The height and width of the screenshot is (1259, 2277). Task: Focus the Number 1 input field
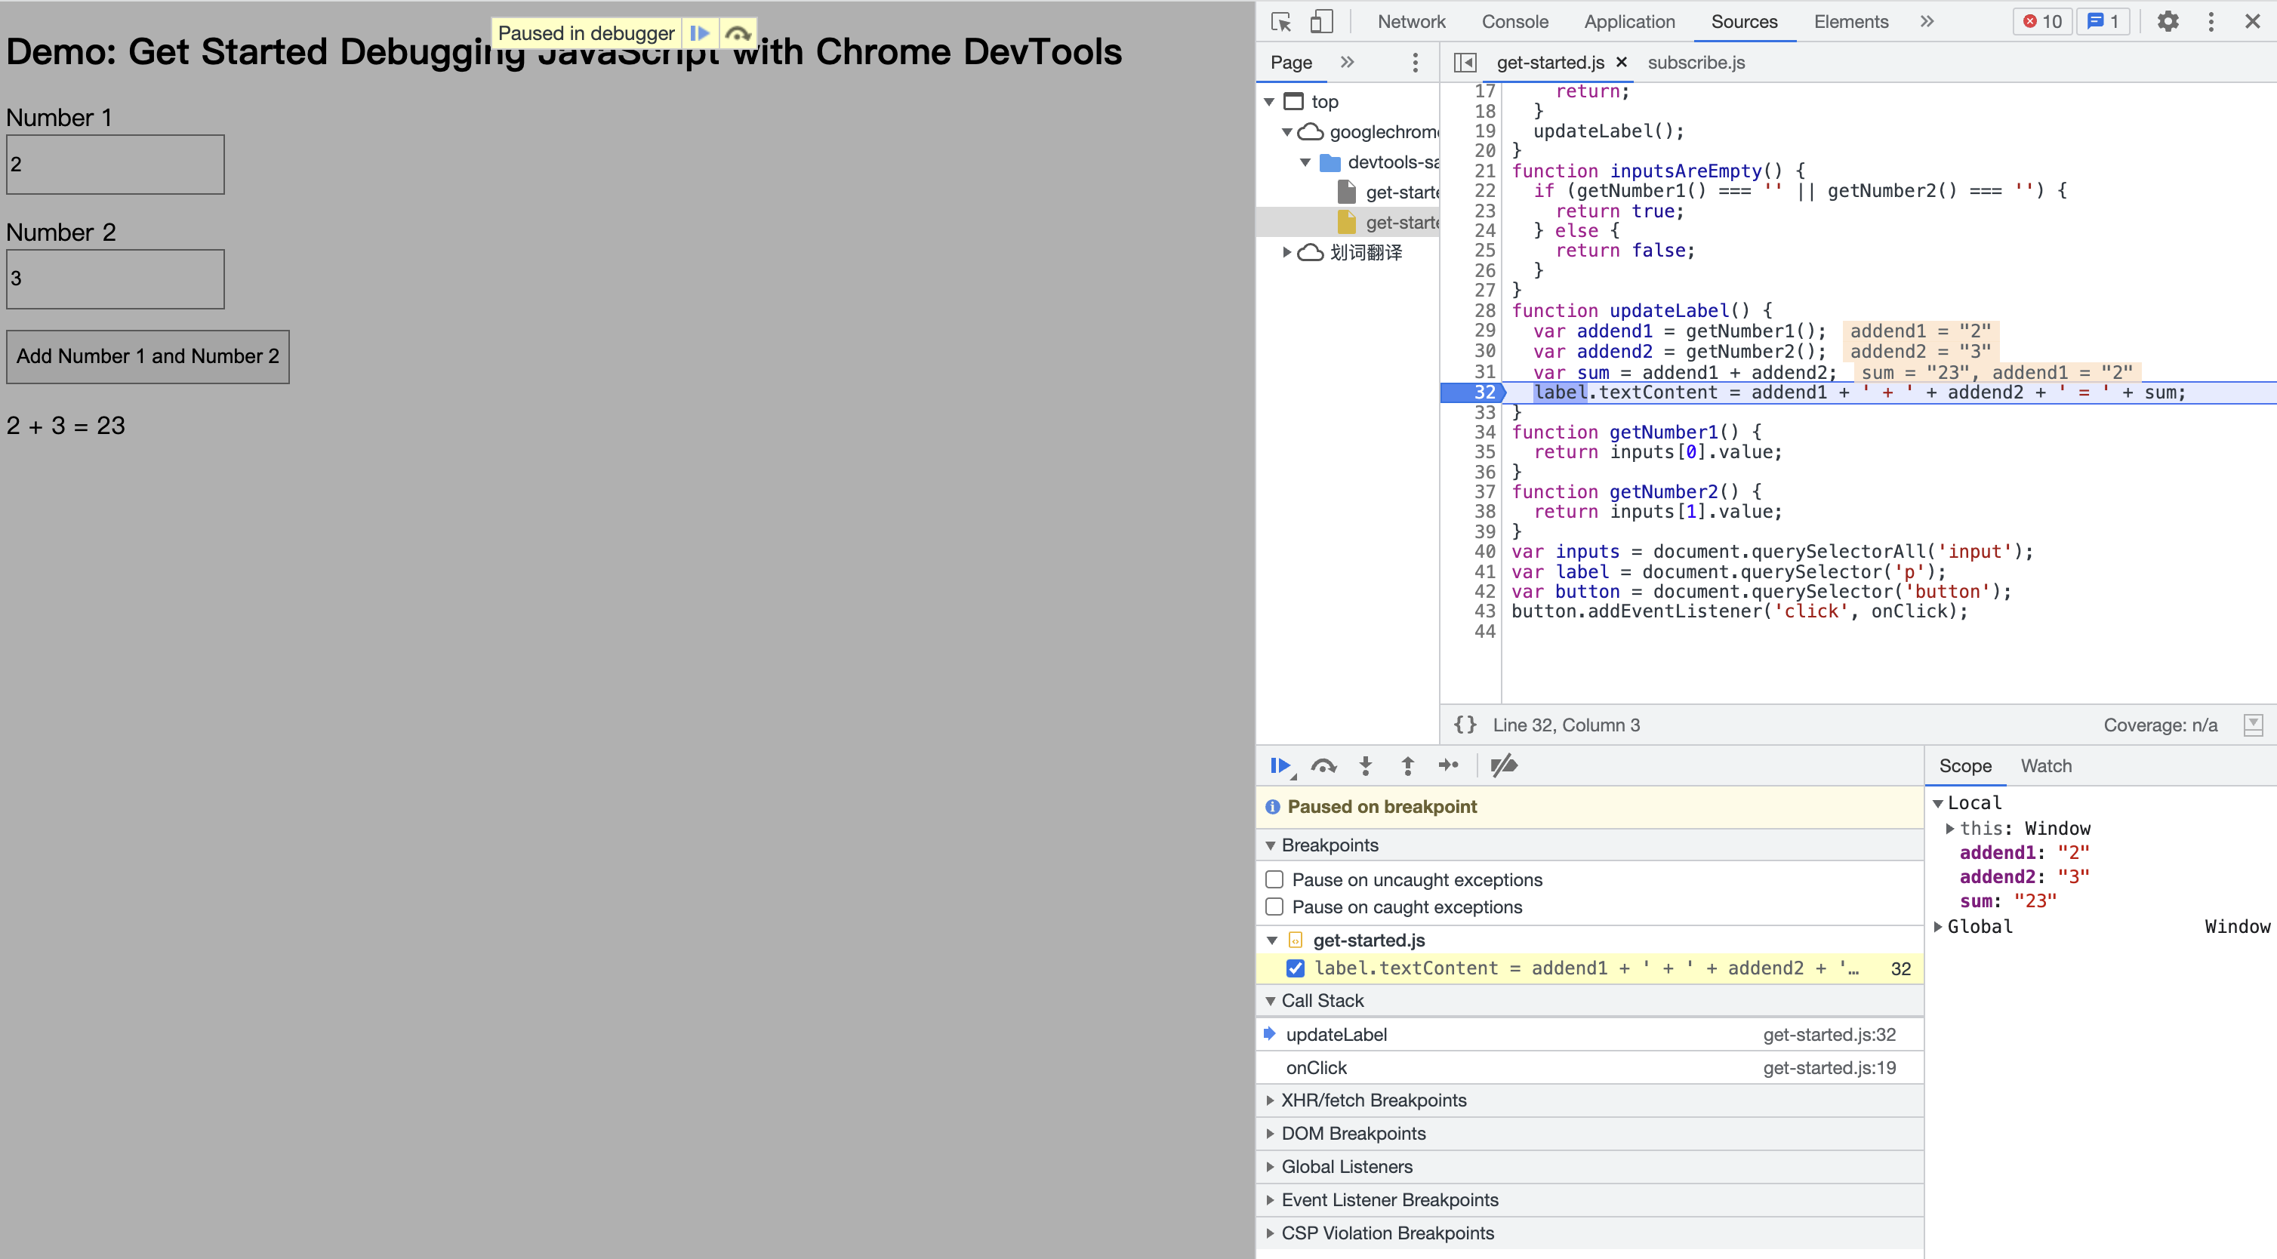115,165
